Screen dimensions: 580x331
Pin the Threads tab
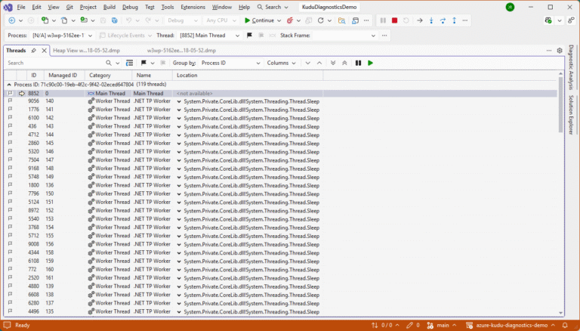click(34, 51)
